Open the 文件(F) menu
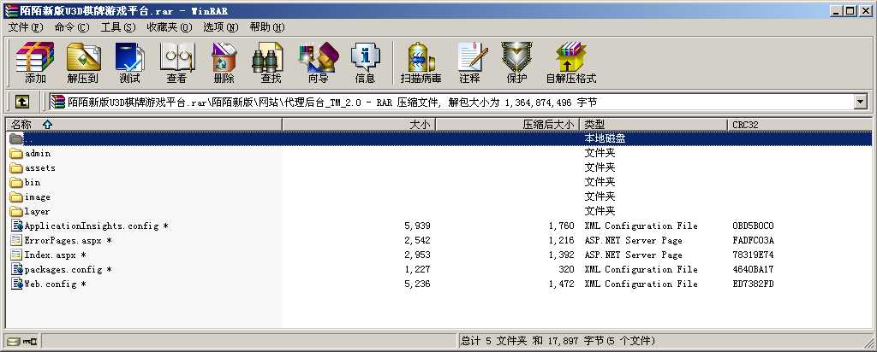 tap(26, 27)
